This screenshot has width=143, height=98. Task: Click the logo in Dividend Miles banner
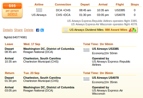pyautogui.click(x=66, y=30)
